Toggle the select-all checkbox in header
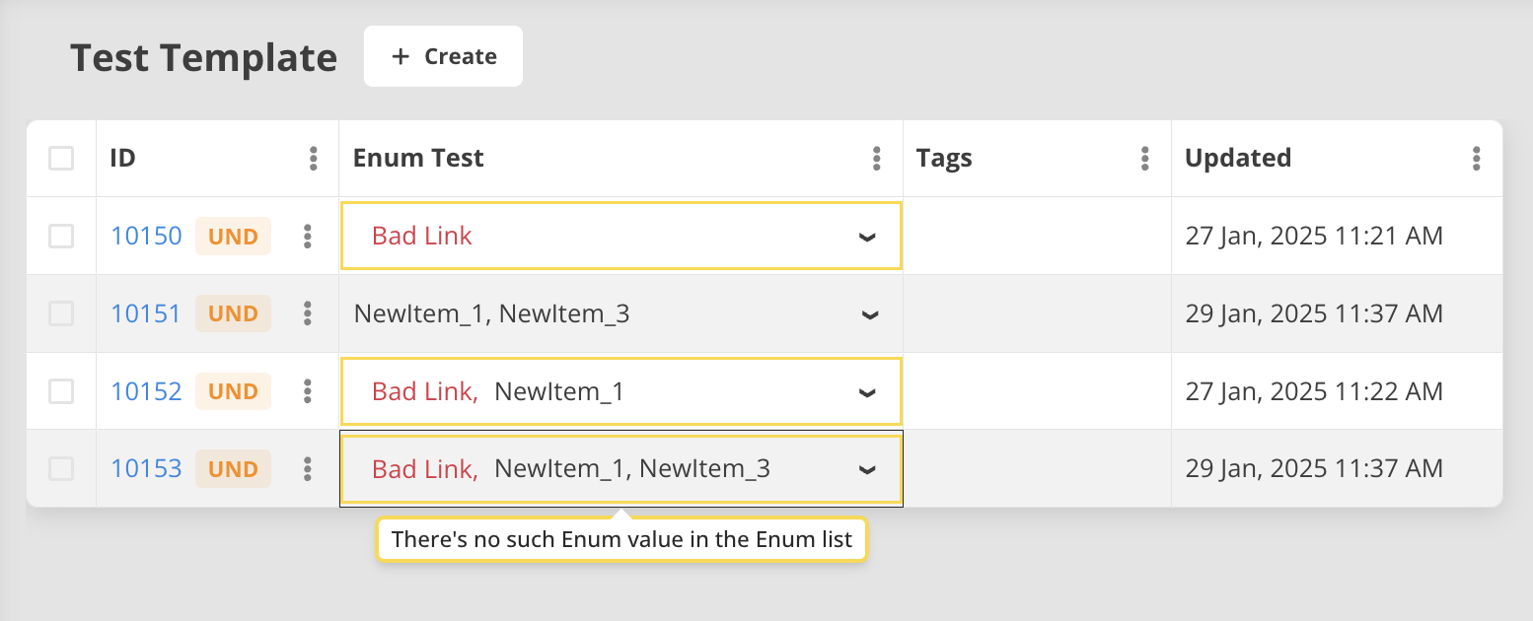The image size is (1533, 621). pos(61,159)
